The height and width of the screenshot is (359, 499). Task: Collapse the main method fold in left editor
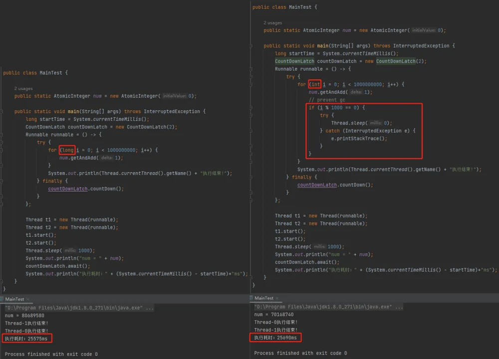tap(1, 112)
